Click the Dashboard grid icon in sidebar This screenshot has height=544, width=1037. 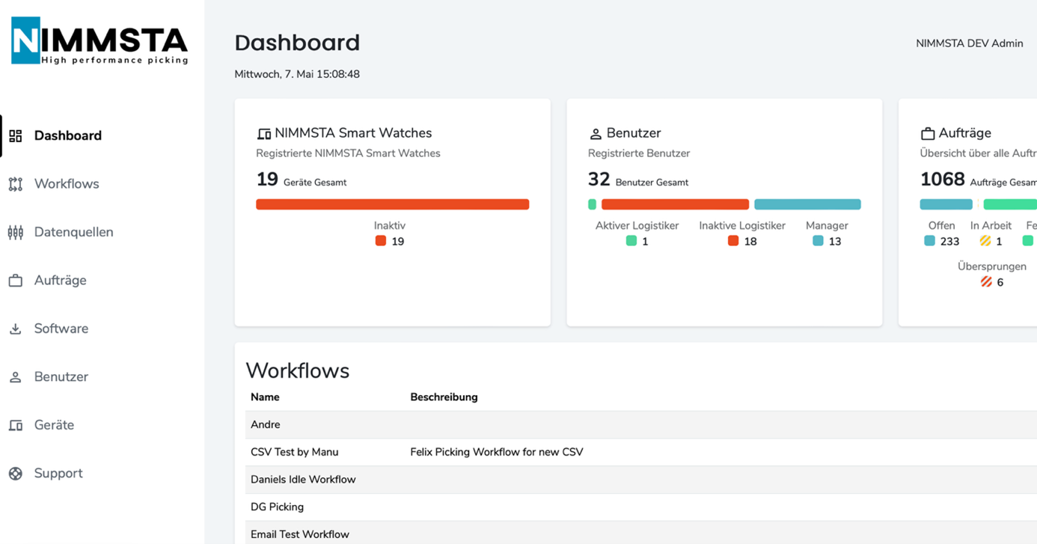coord(15,135)
